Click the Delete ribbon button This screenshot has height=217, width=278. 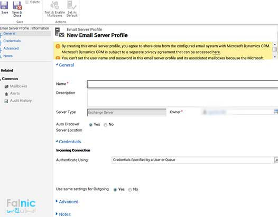click(x=33, y=2)
